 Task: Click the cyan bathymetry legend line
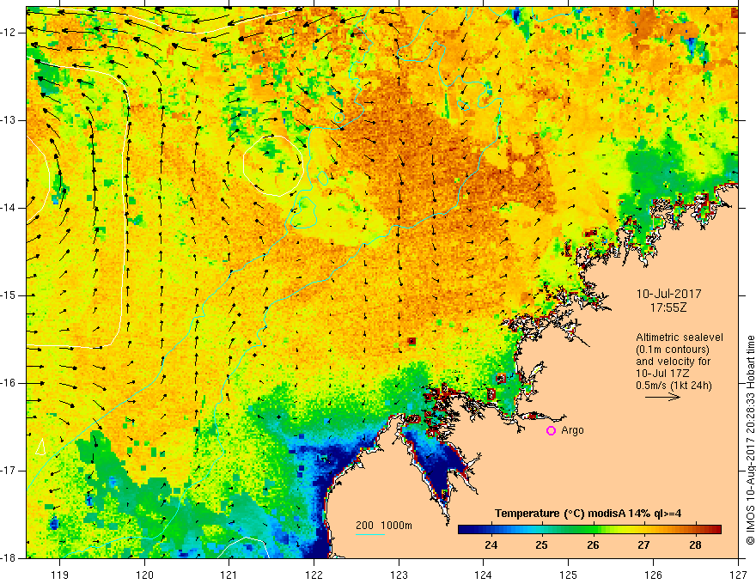pyautogui.click(x=369, y=534)
